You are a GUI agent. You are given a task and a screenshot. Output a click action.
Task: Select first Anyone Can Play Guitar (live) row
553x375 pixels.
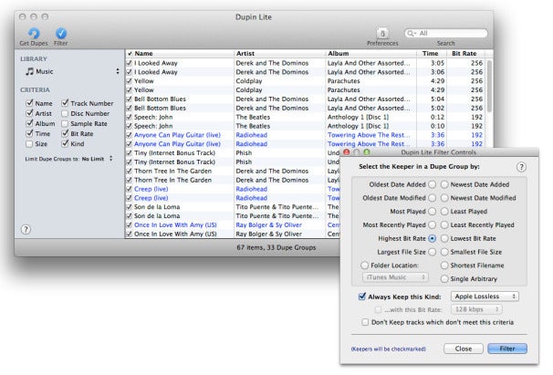point(306,135)
